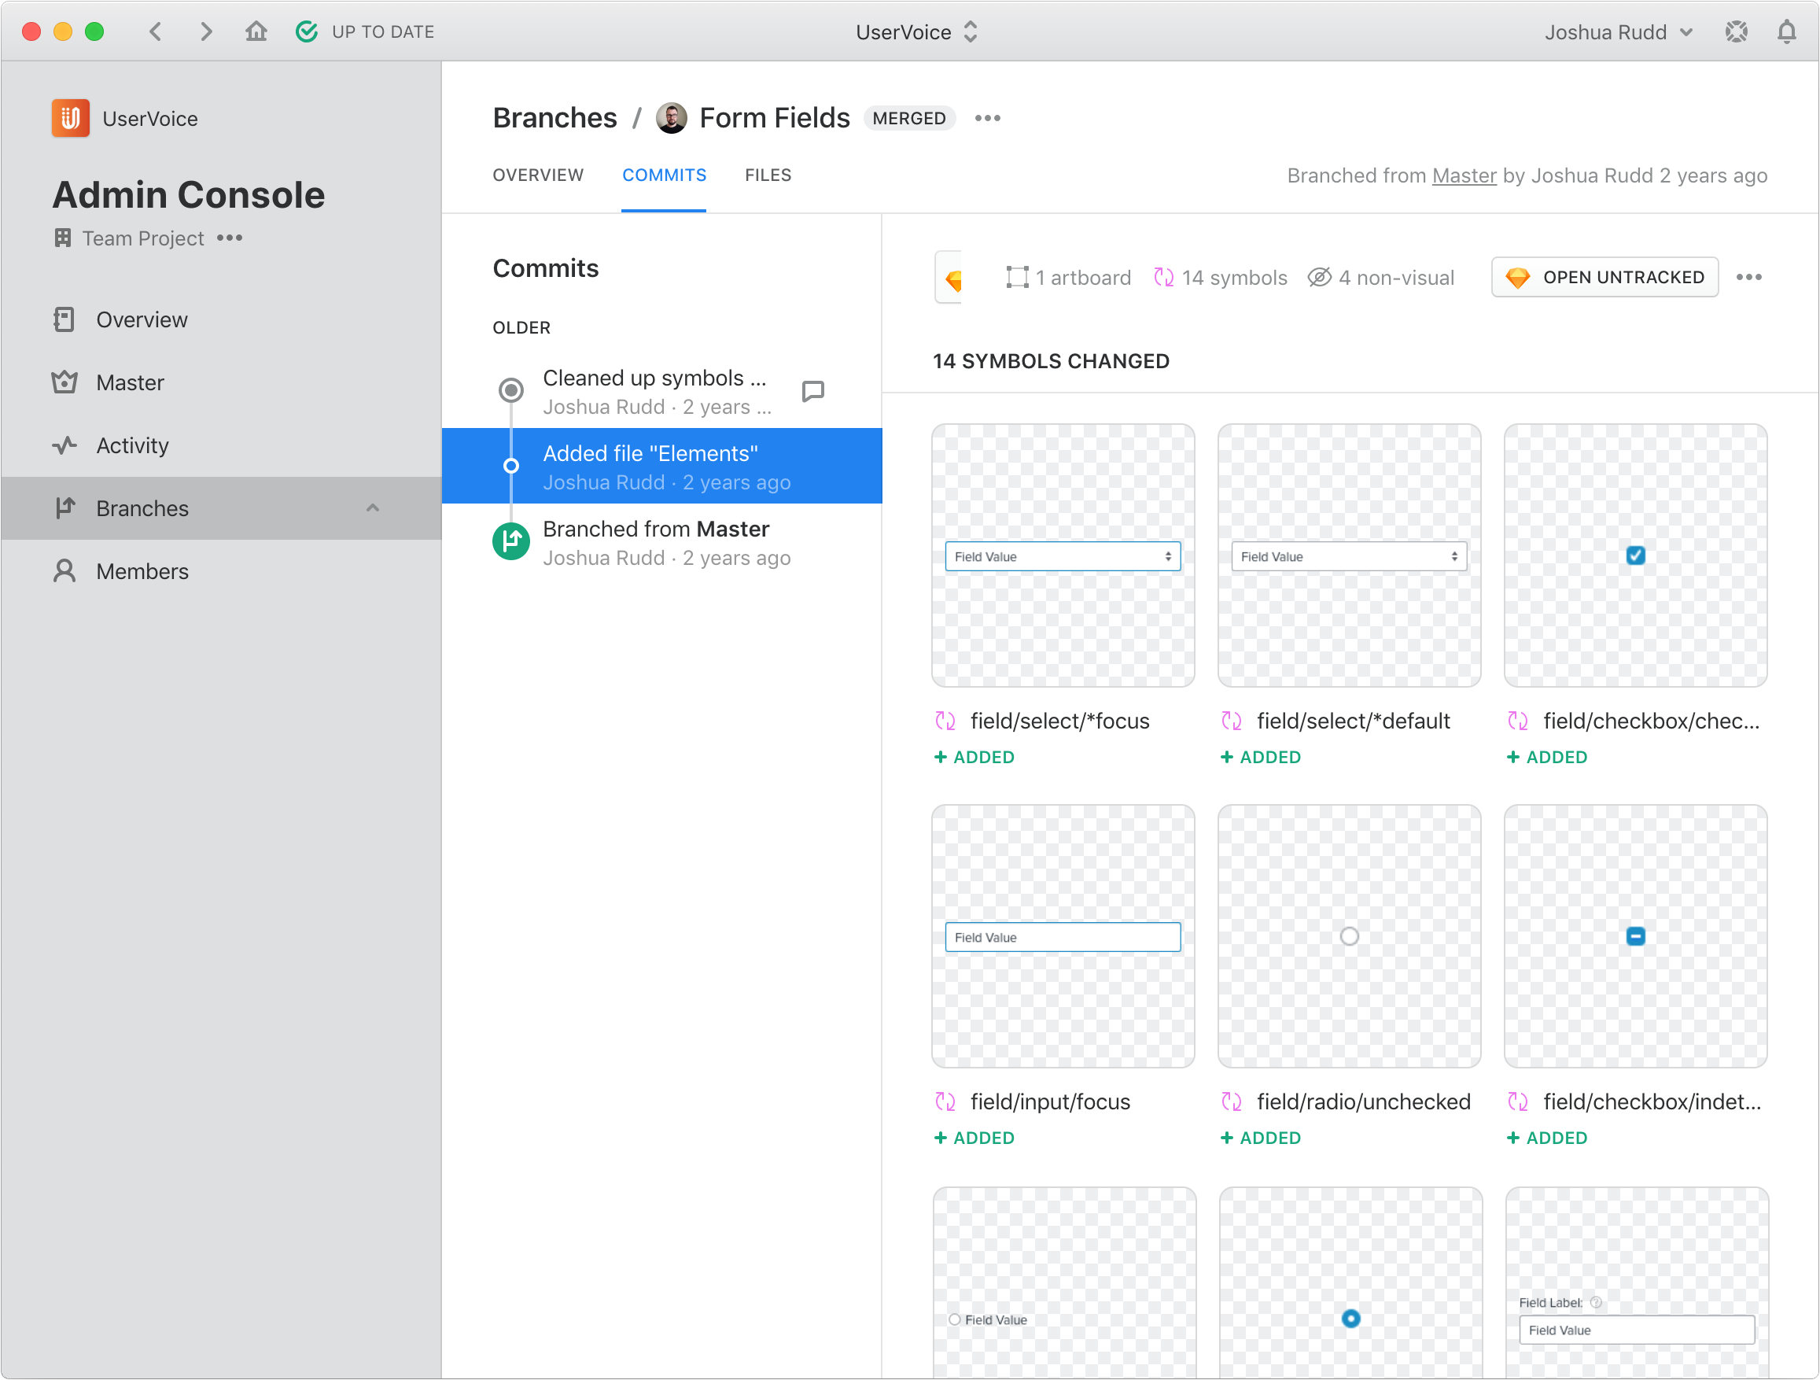1820x1380 pixels.
Task: Open Members in the sidebar
Action: 221,571
